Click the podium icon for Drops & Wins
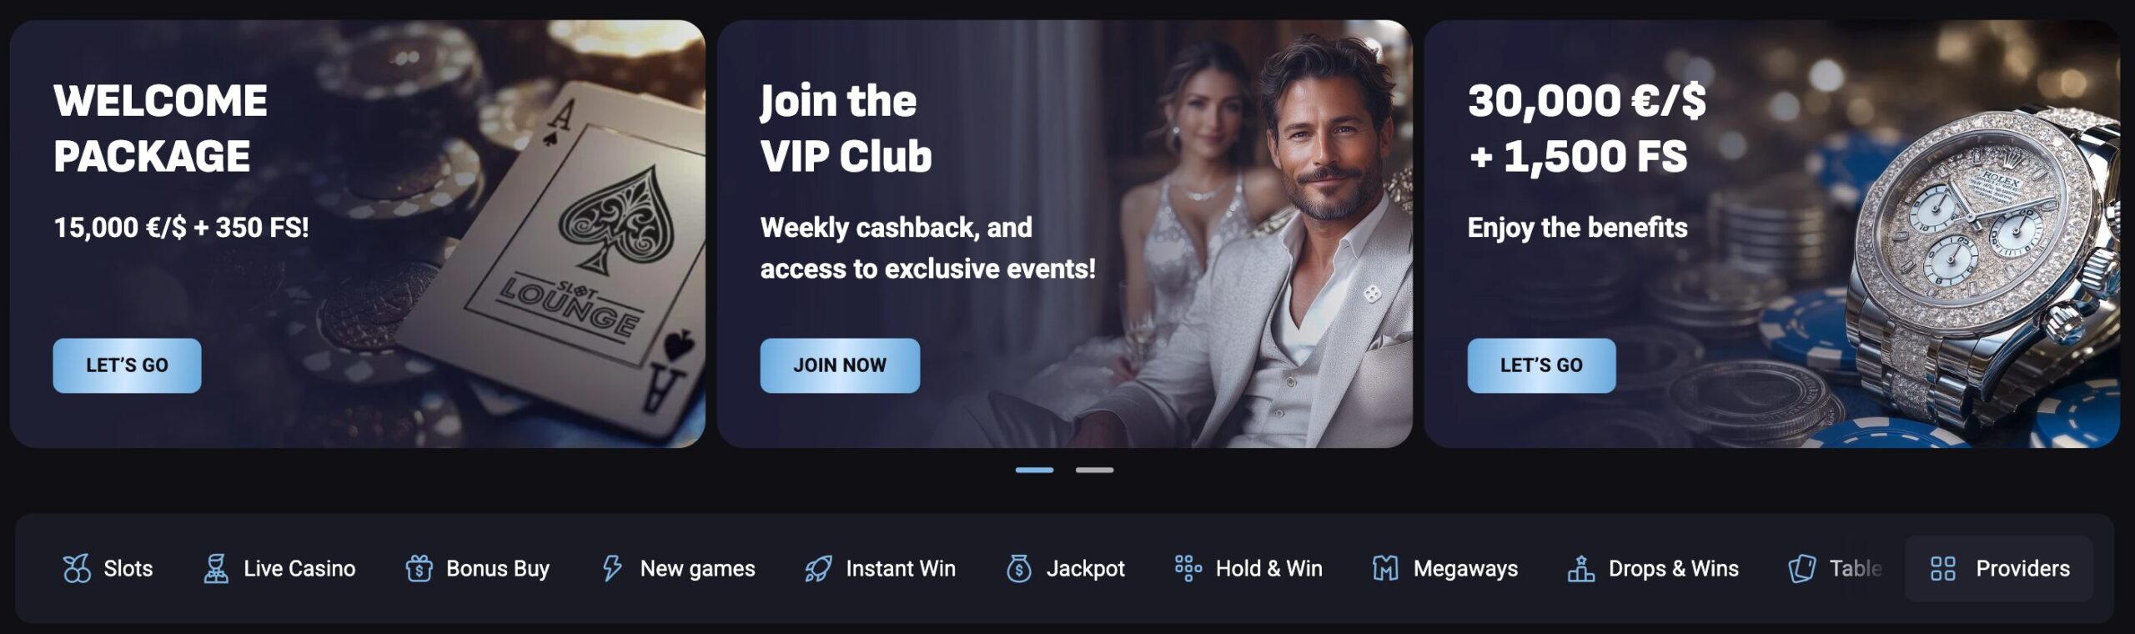Image resolution: width=2135 pixels, height=634 pixels. point(1581,569)
